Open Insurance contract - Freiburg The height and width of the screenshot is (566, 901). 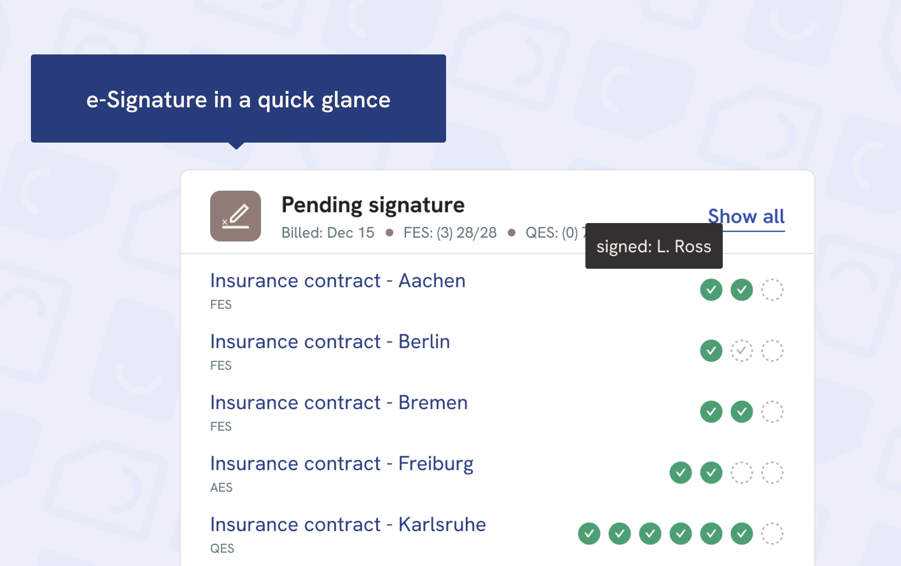(341, 463)
